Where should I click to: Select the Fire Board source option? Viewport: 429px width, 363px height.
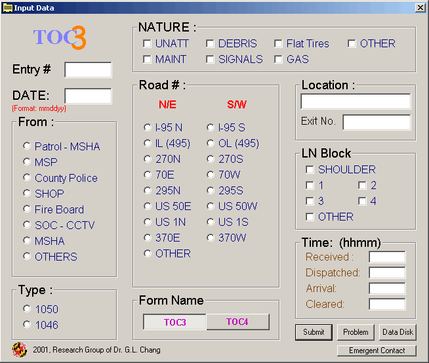(x=27, y=209)
